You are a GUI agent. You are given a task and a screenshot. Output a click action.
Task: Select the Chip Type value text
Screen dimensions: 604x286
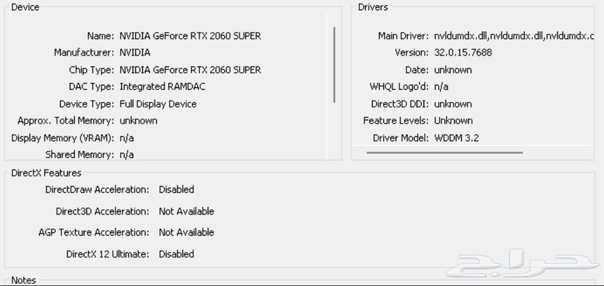pos(191,70)
